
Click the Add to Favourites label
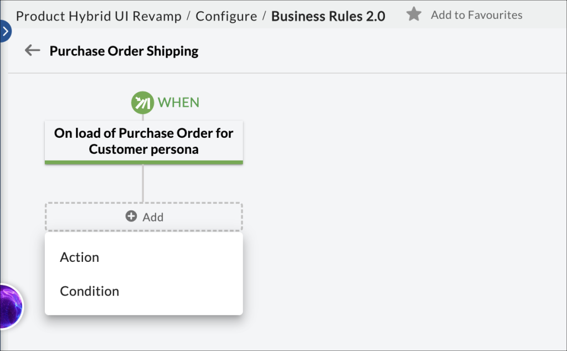tap(476, 15)
